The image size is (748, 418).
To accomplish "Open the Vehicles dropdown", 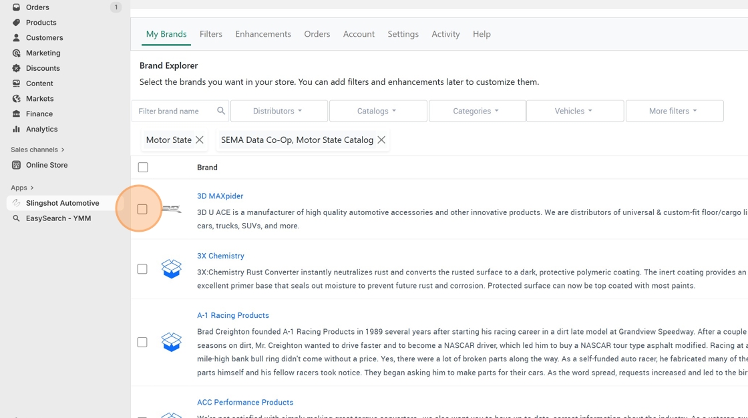I will (575, 111).
